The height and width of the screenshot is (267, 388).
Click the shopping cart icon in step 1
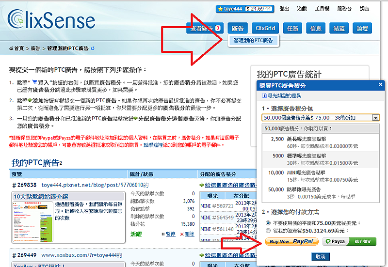(x=34, y=82)
